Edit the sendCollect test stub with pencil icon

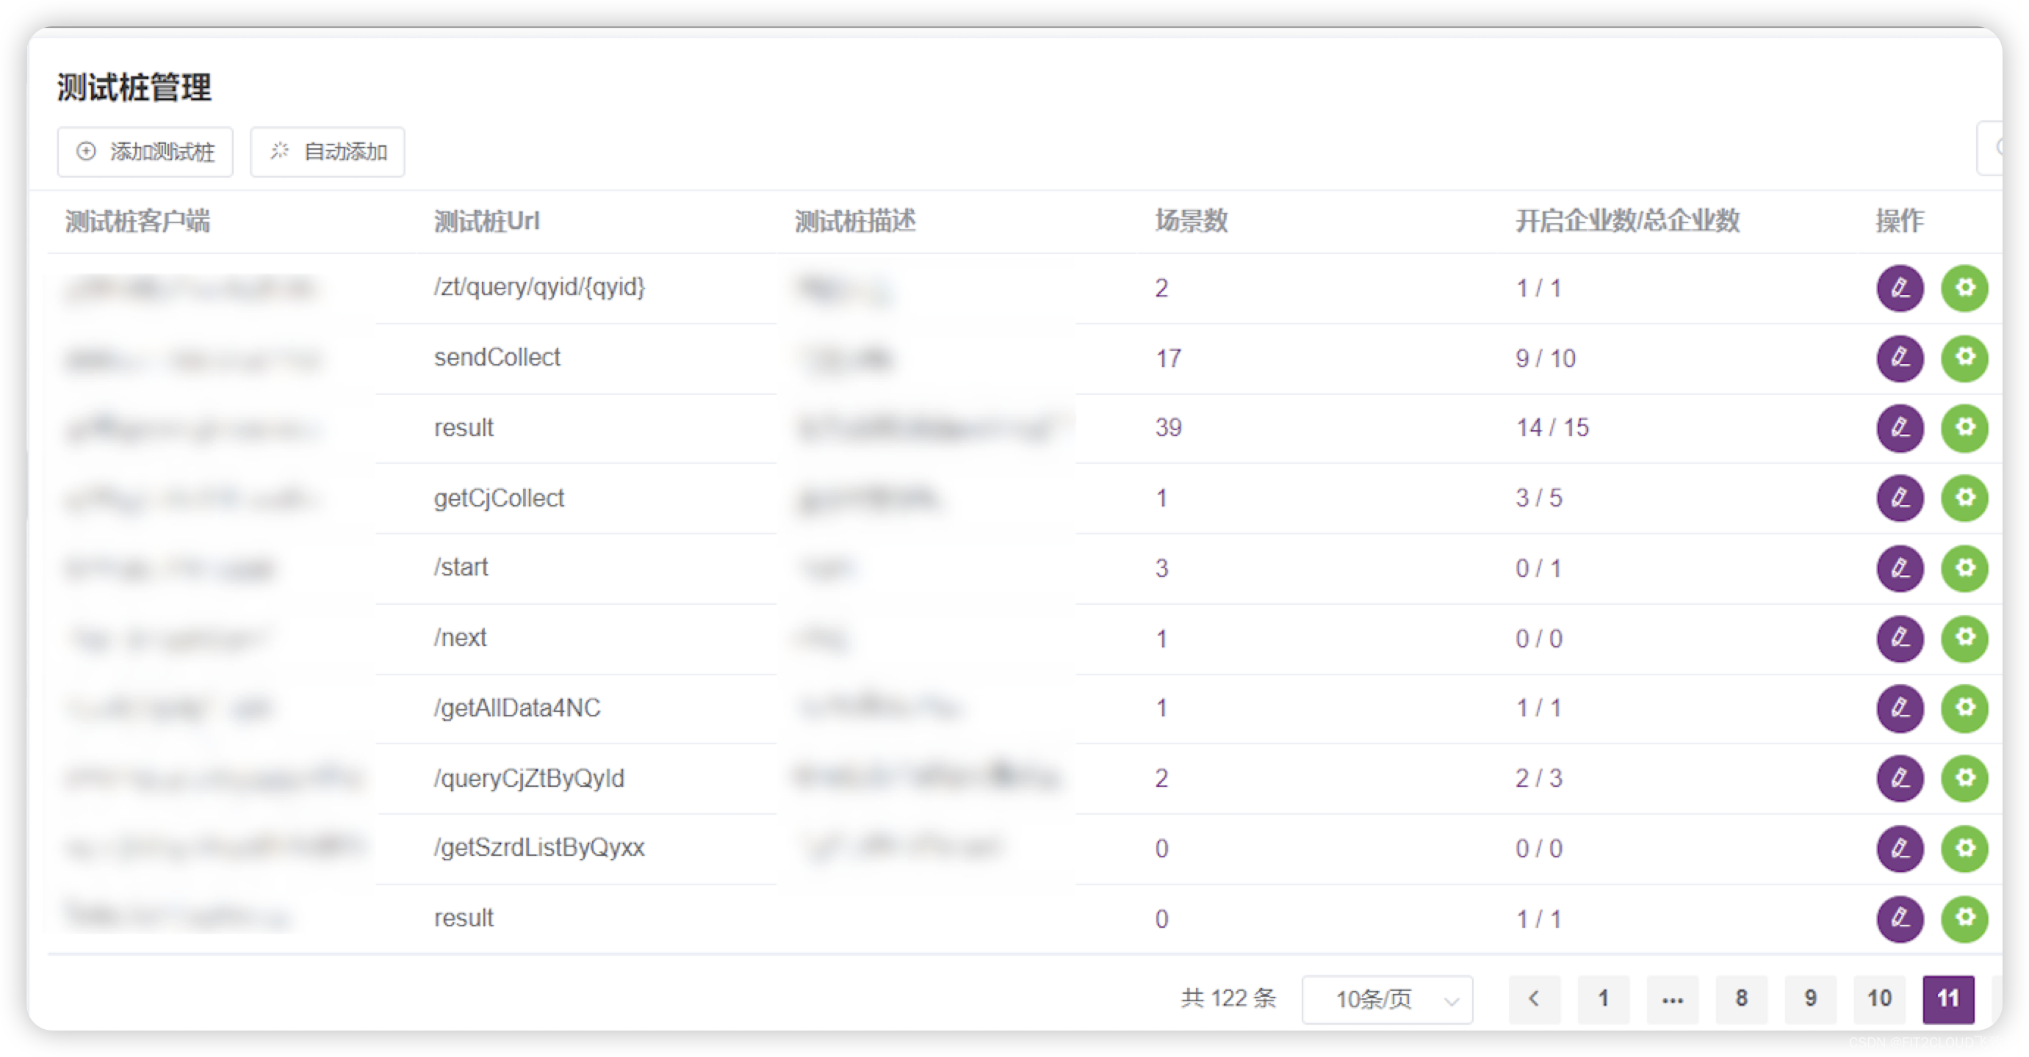tap(1900, 358)
